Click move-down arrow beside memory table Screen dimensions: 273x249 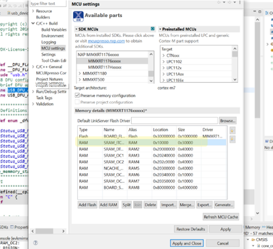coord(232,139)
